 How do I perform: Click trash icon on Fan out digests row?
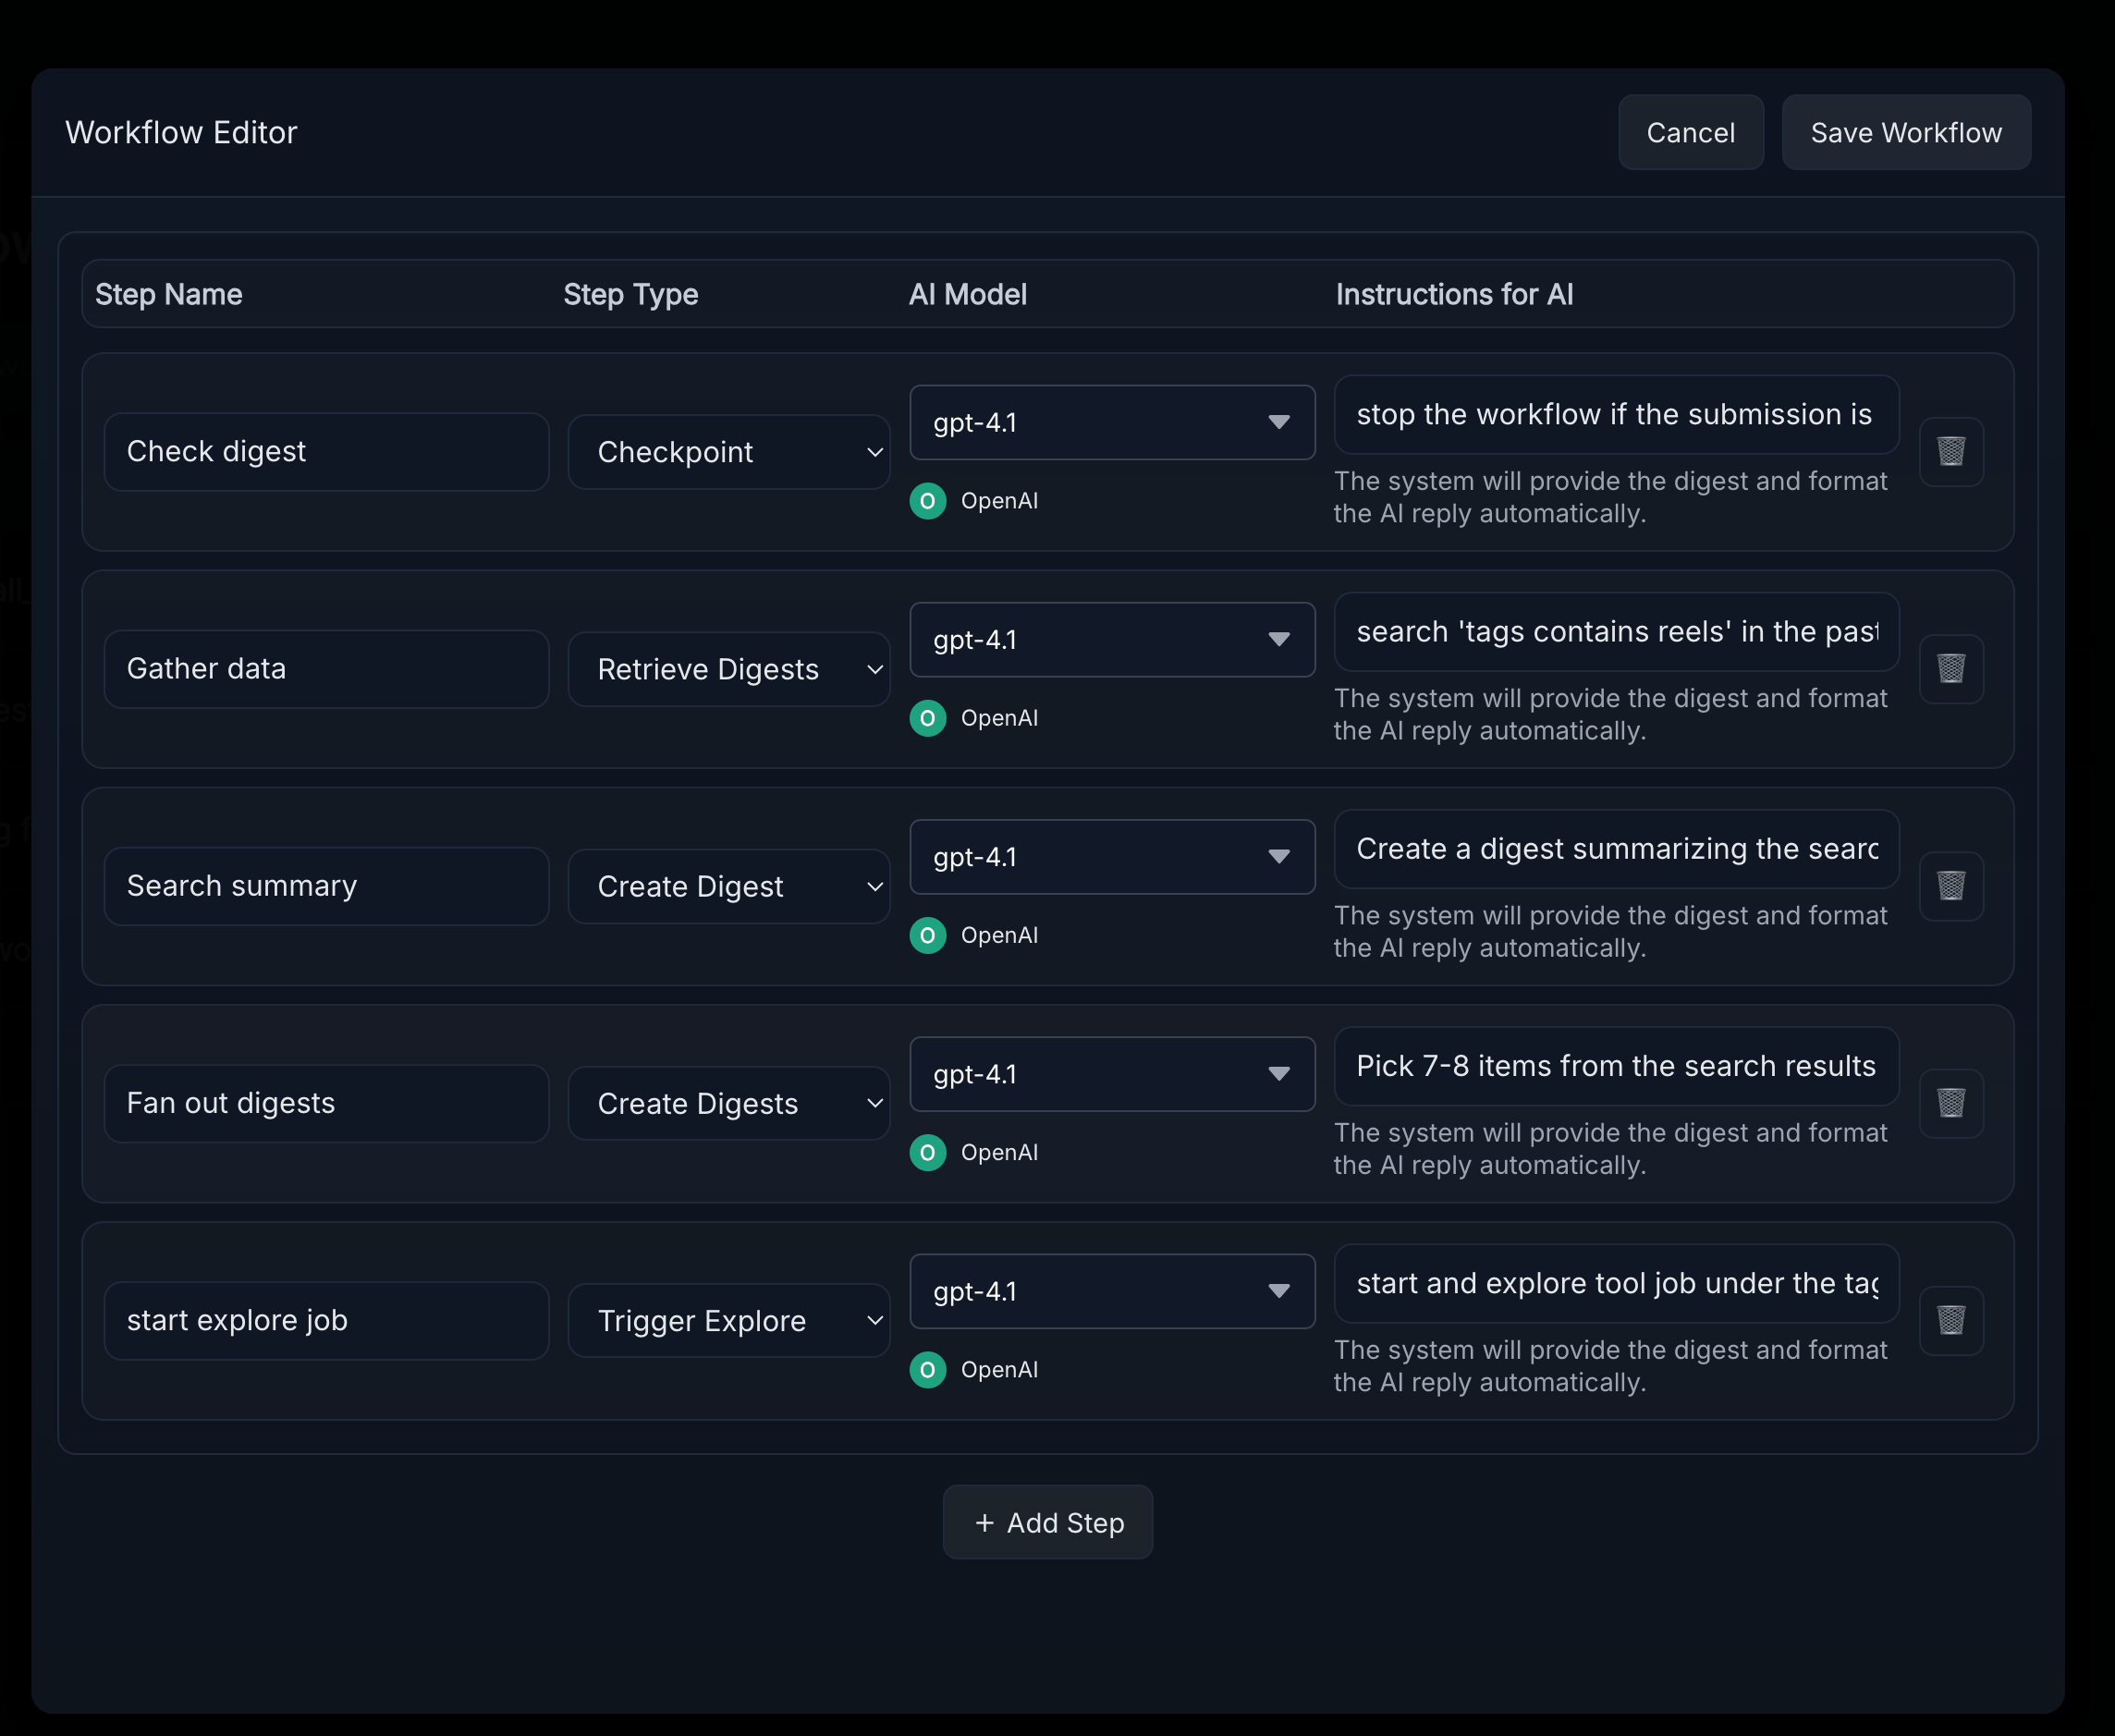pos(1951,1102)
